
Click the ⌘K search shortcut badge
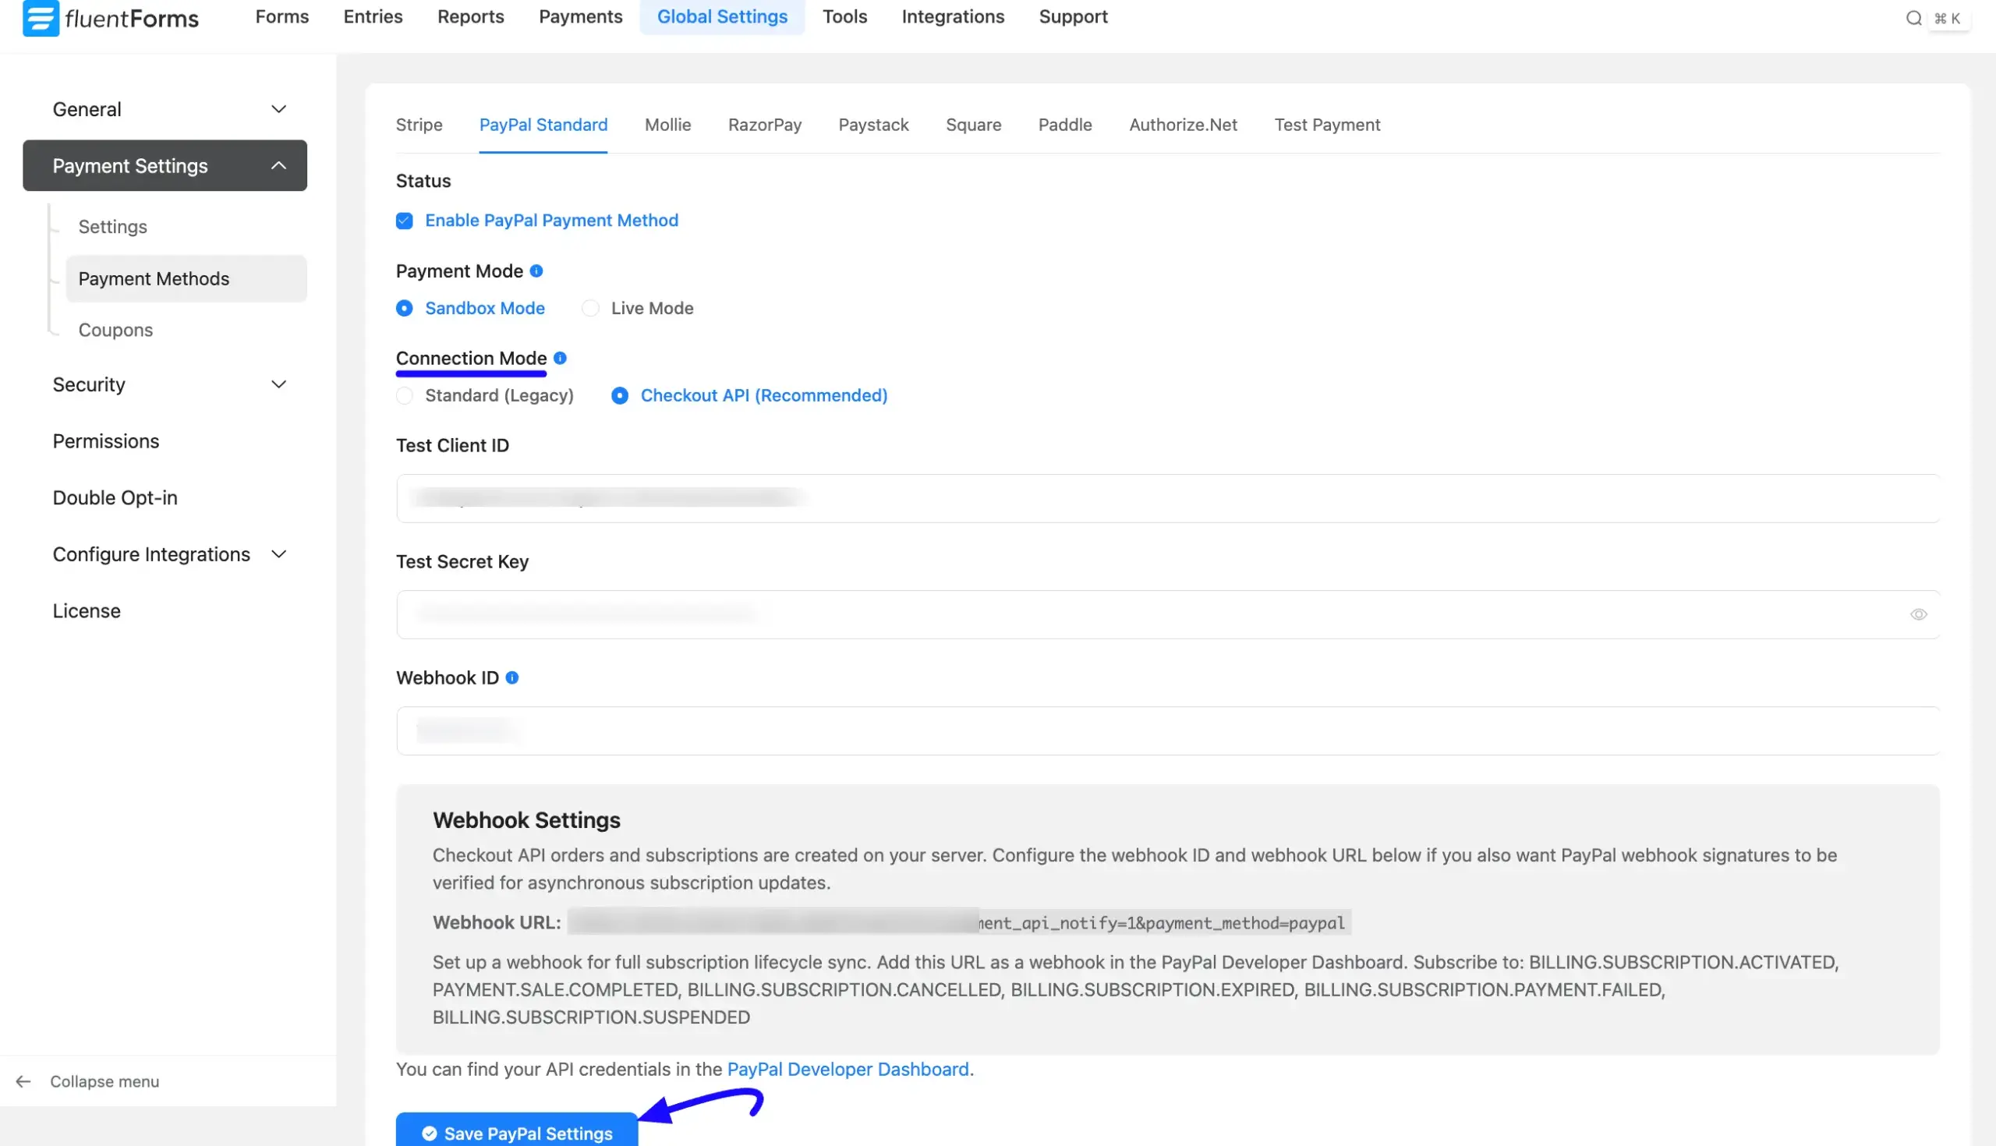1947,18
